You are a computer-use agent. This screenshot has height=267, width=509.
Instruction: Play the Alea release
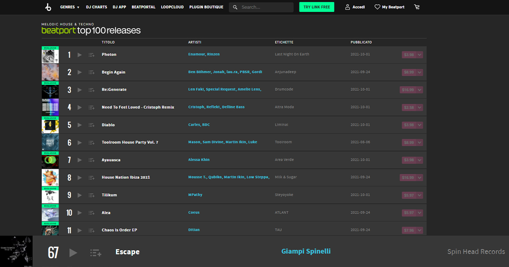click(80, 213)
